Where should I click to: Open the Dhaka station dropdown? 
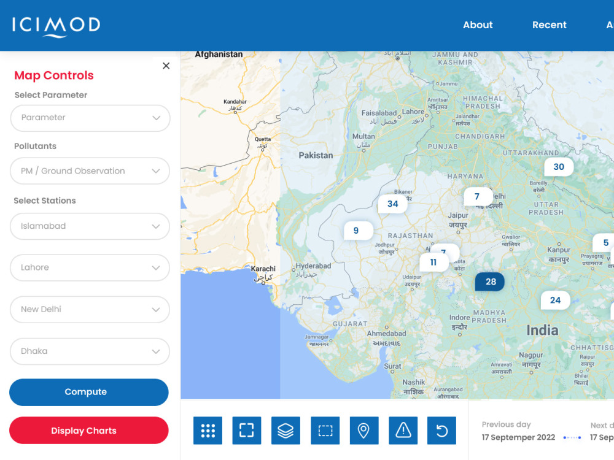coord(90,351)
